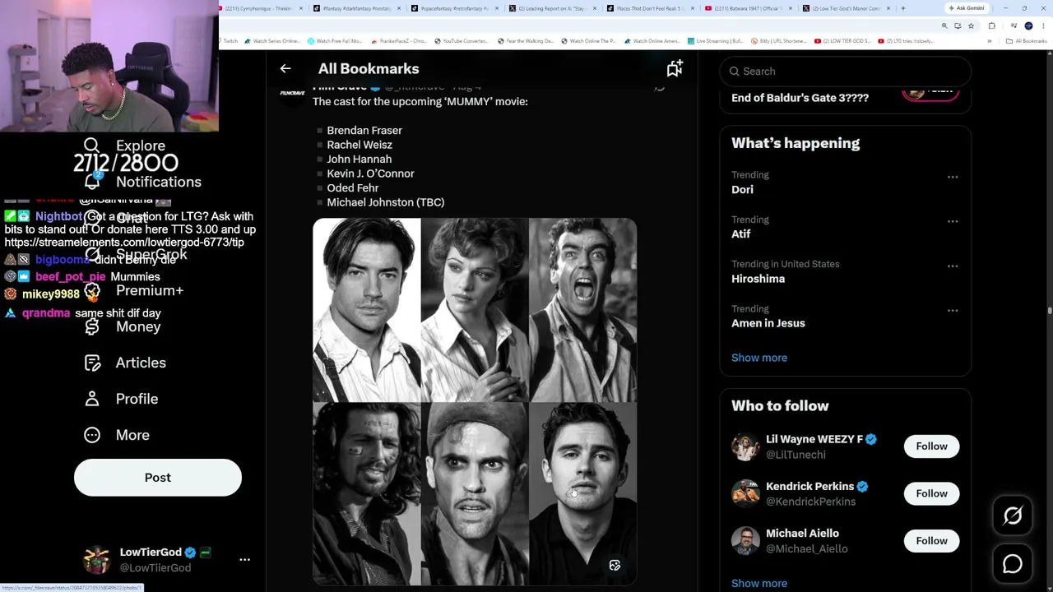Viewport: 1053px width, 592px height.
Task: Open more options for the Hiroshima trend
Action: (x=953, y=266)
